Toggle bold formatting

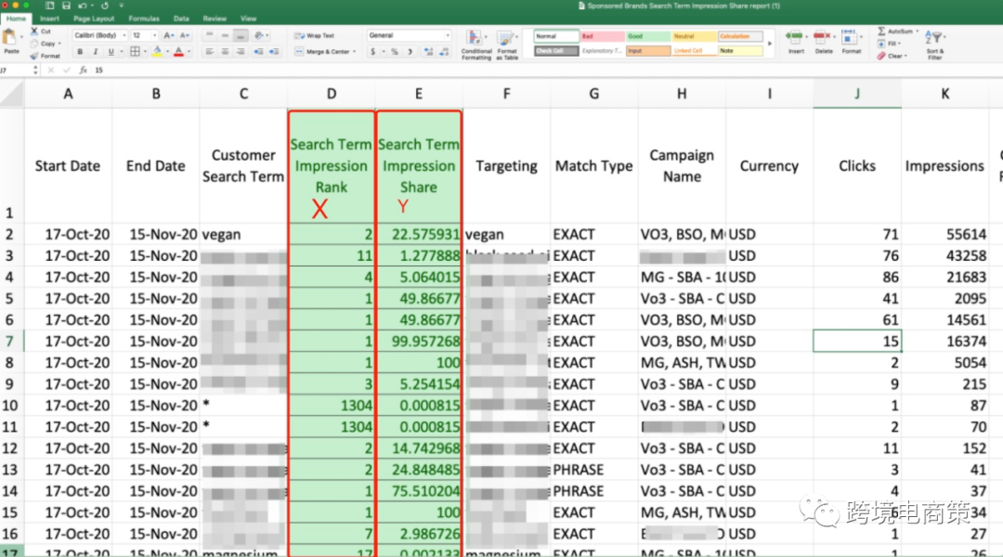click(x=80, y=52)
